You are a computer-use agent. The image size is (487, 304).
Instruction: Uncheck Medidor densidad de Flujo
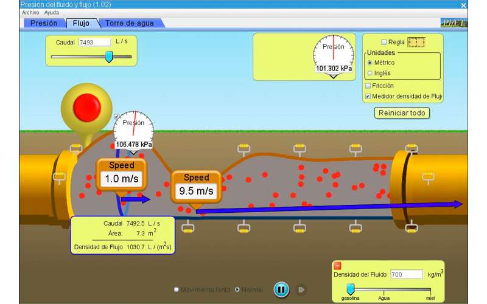[368, 96]
